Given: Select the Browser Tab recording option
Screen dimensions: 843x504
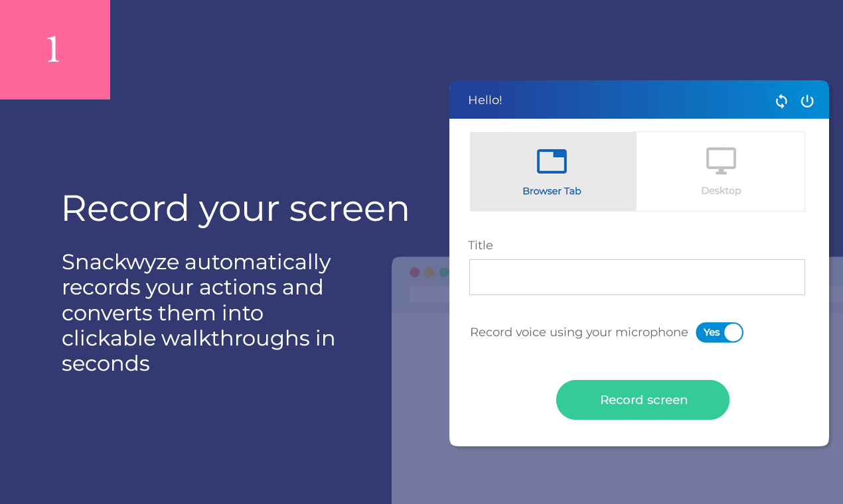Looking at the screenshot, I should click(553, 172).
